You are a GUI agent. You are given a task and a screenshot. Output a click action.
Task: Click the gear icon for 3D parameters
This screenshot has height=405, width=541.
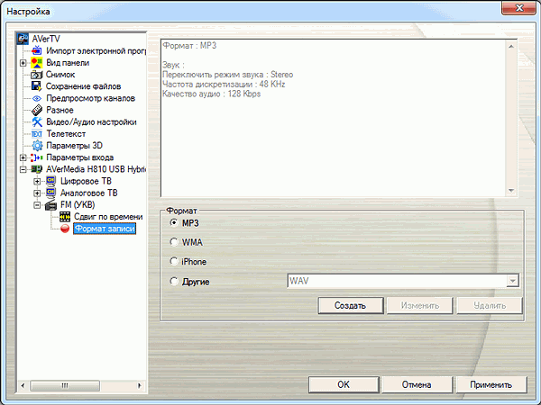coord(37,146)
